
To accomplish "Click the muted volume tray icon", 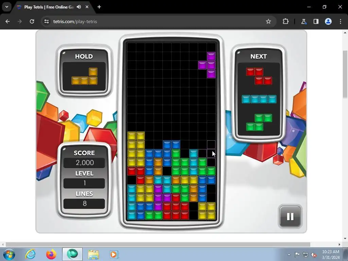I will pos(314,255).
